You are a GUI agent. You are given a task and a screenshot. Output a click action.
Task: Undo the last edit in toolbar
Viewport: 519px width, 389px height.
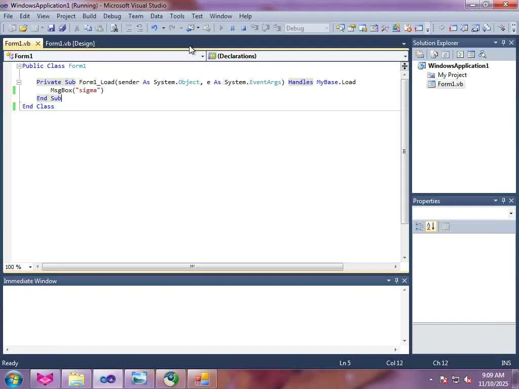(154, 28)
